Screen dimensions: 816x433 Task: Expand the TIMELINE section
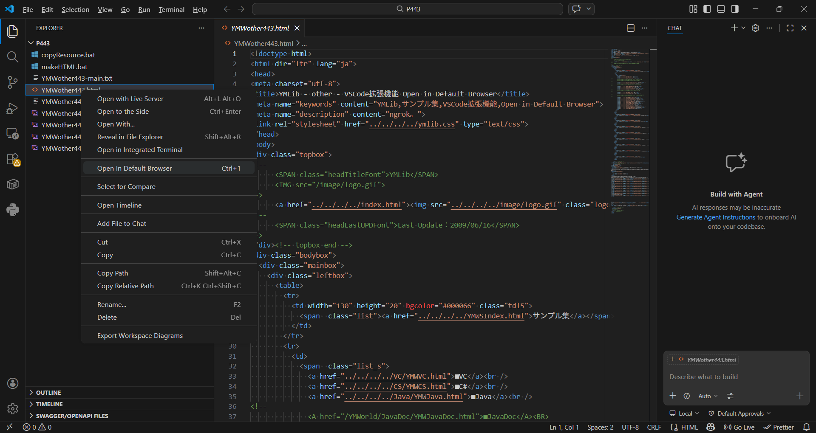(x=49, y=404)
